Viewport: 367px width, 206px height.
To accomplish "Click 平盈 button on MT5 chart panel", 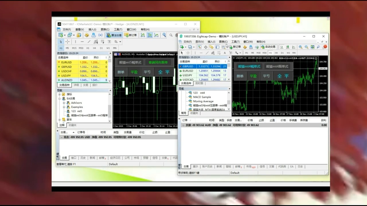I will click(134, 72).
